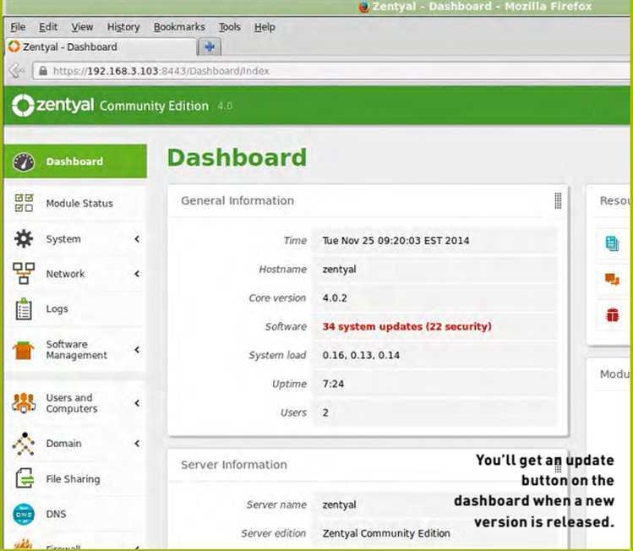Viewport: 633px width, 551px height.
Task: Open the File Sharing label link
Action: [x=73, y=479]
